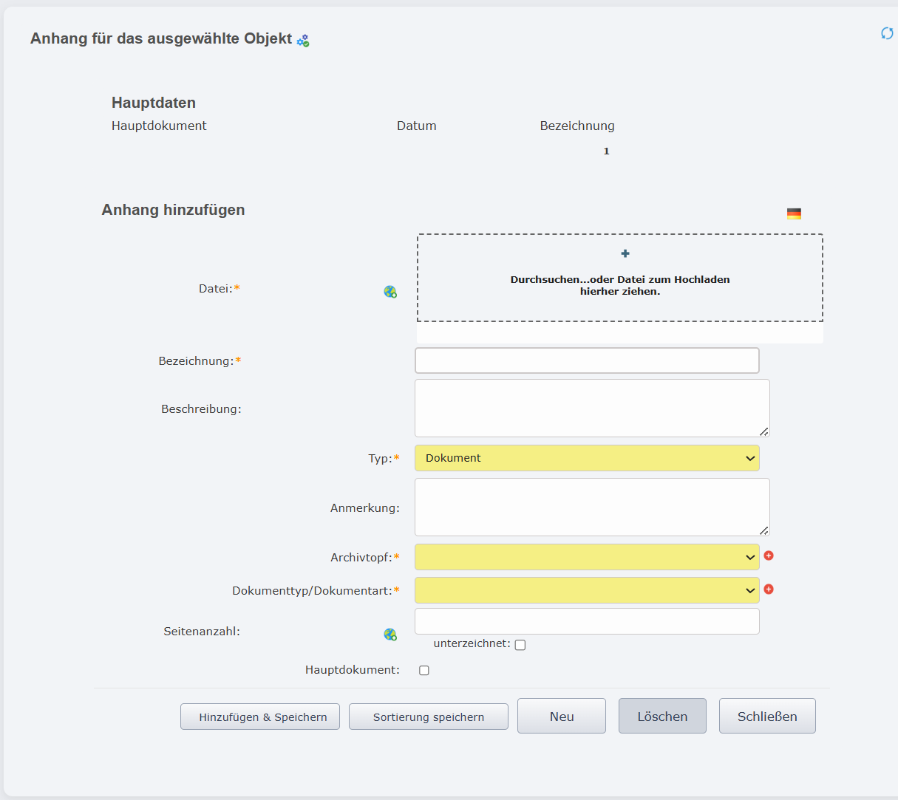This screenshot has height=800, width=898.
Task: Tick the unterzeichnet checkbox
Action: [x=520, y=645]
